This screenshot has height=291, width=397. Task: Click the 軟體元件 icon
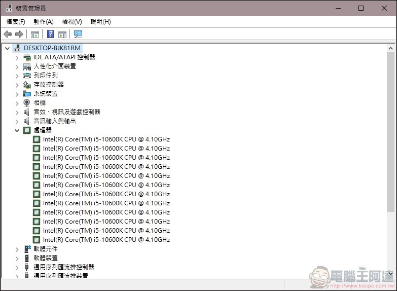click(27, 249)
